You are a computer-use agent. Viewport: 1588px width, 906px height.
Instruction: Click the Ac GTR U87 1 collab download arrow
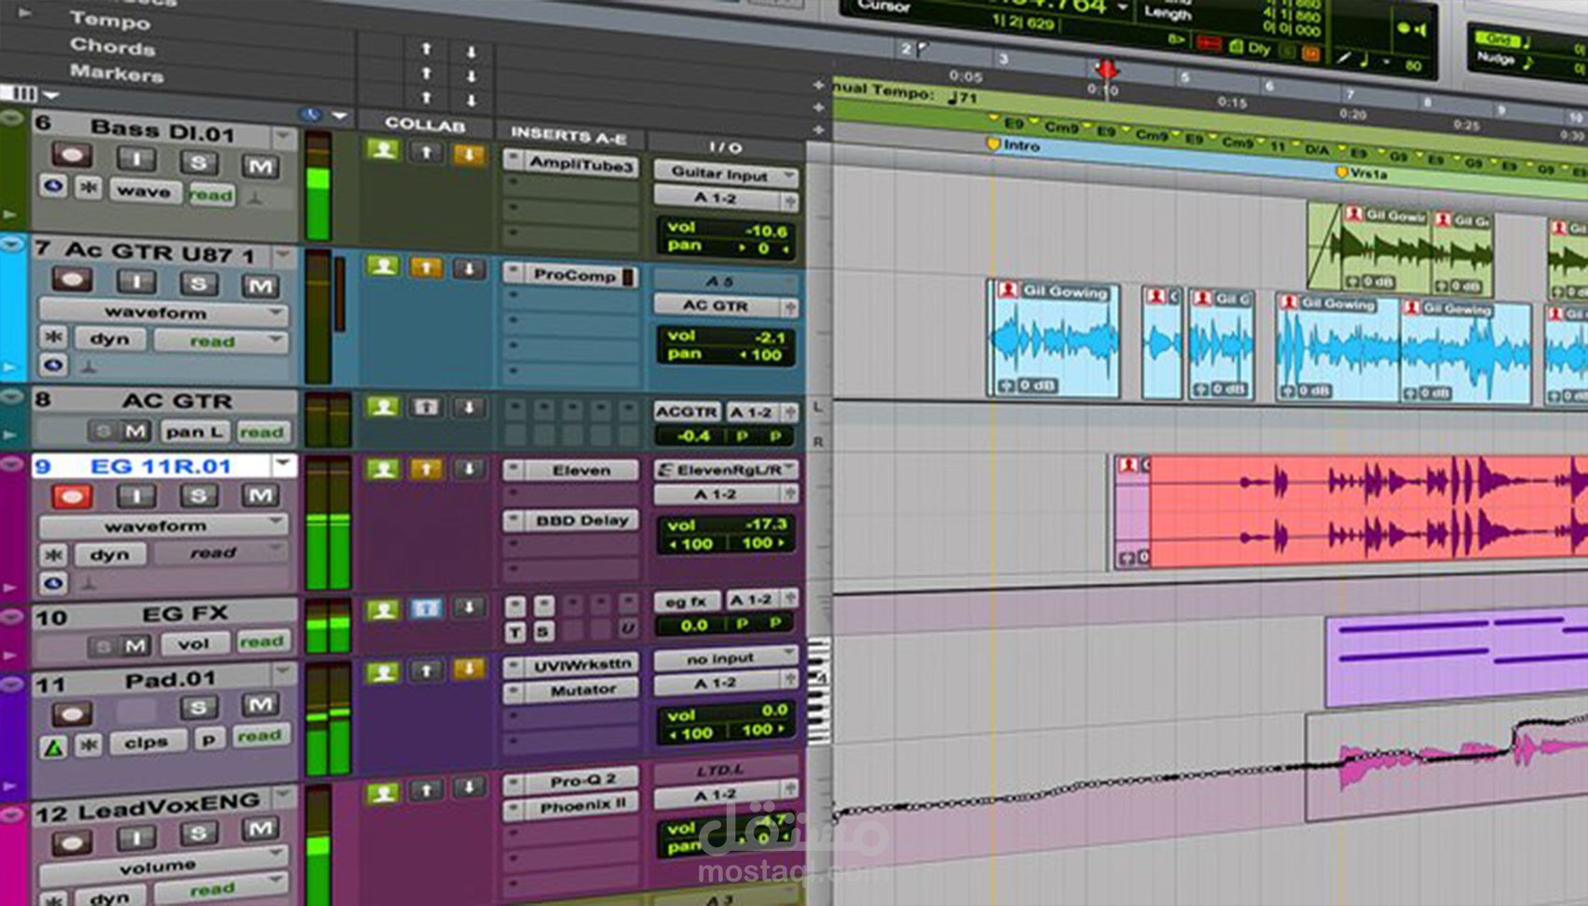coord(470,269)
